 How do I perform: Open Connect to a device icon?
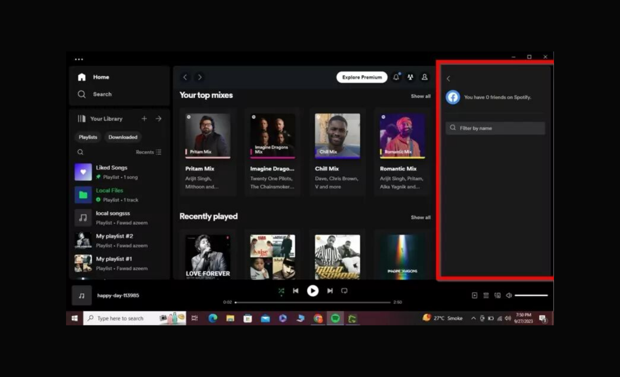coord(498,296)
